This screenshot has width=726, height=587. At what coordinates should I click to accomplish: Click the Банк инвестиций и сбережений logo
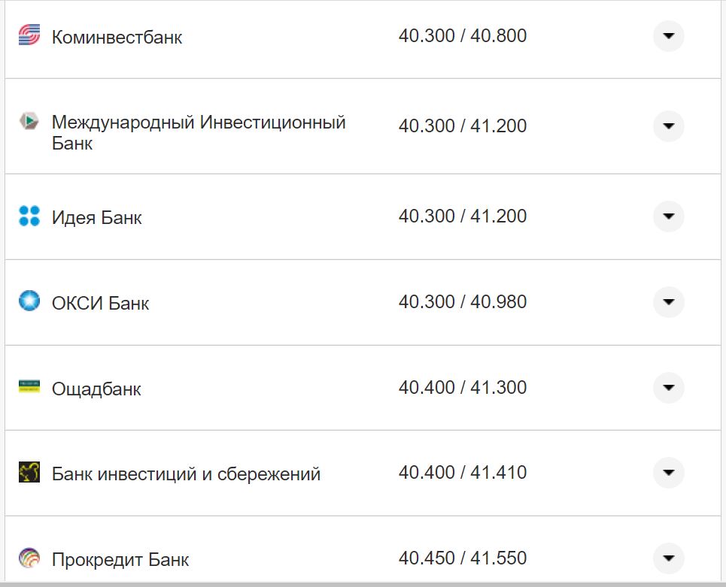[x=29, y=473]
